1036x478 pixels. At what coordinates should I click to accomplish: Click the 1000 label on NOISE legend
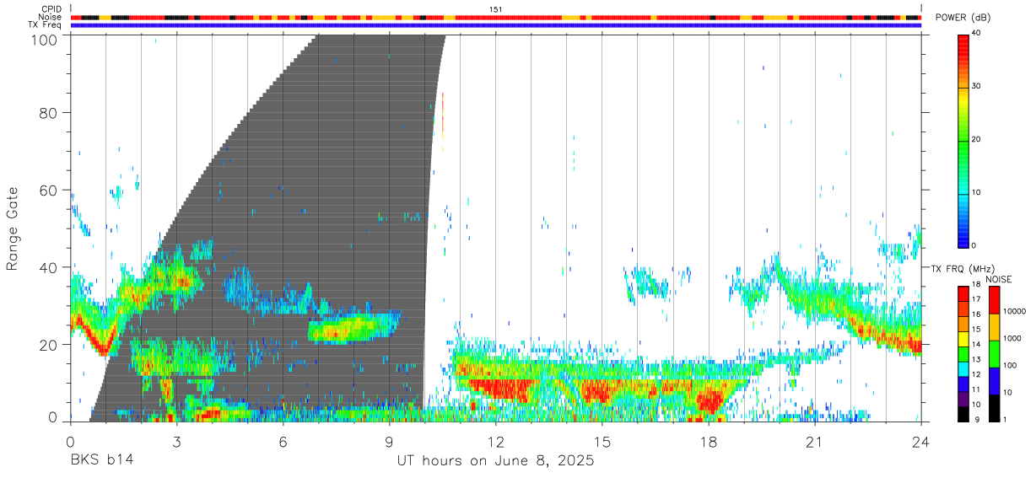pos(1012,339)
